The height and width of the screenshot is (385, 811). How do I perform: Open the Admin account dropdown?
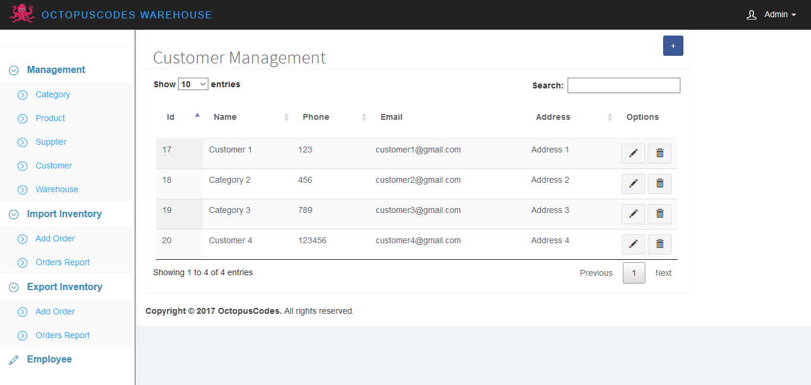[x=780, y=15]
